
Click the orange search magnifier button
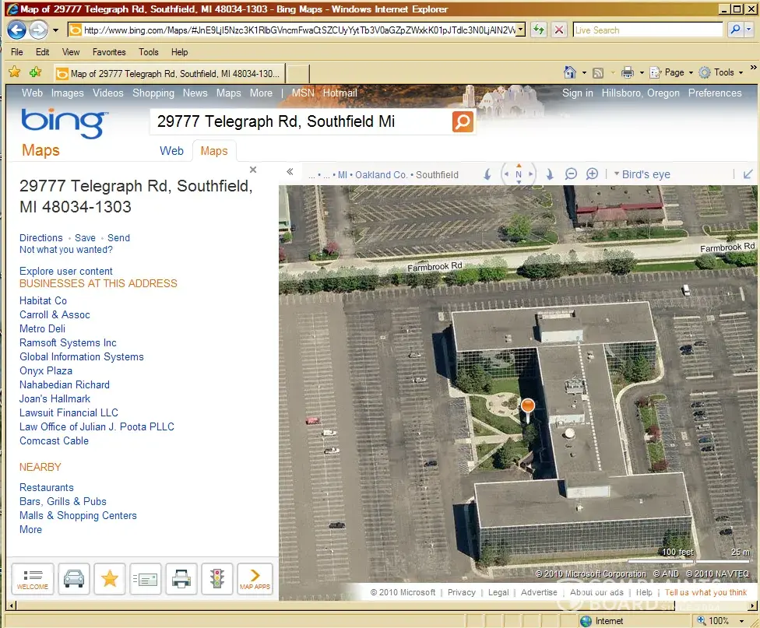(463, 122)
